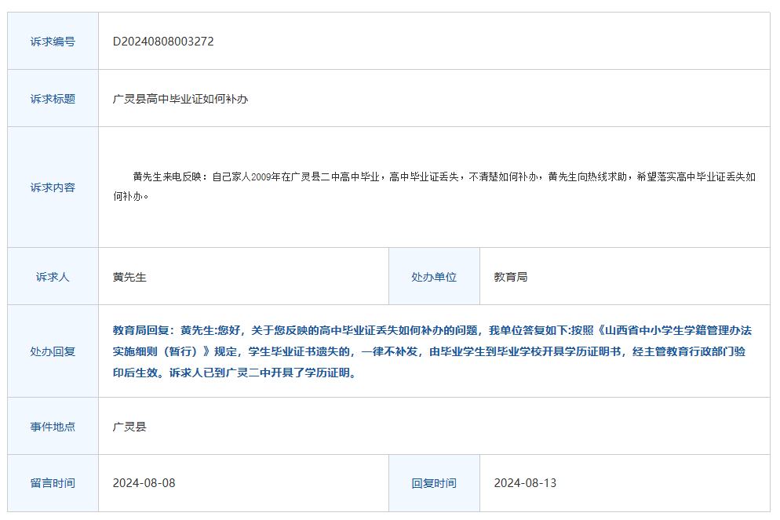This screenshot has height=520, width=780.
Task: Click the 处办回复 label cell
Action: pyautogui.click(x=53, y=351)
